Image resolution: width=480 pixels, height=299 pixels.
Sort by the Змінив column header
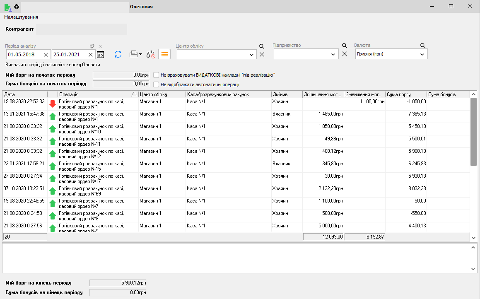point(287,94)
